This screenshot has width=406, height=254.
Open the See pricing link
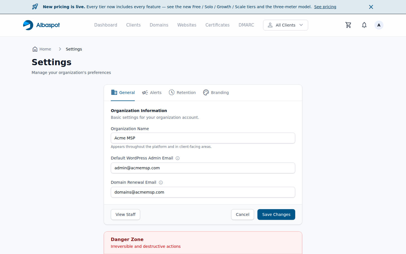click(325, 7)
